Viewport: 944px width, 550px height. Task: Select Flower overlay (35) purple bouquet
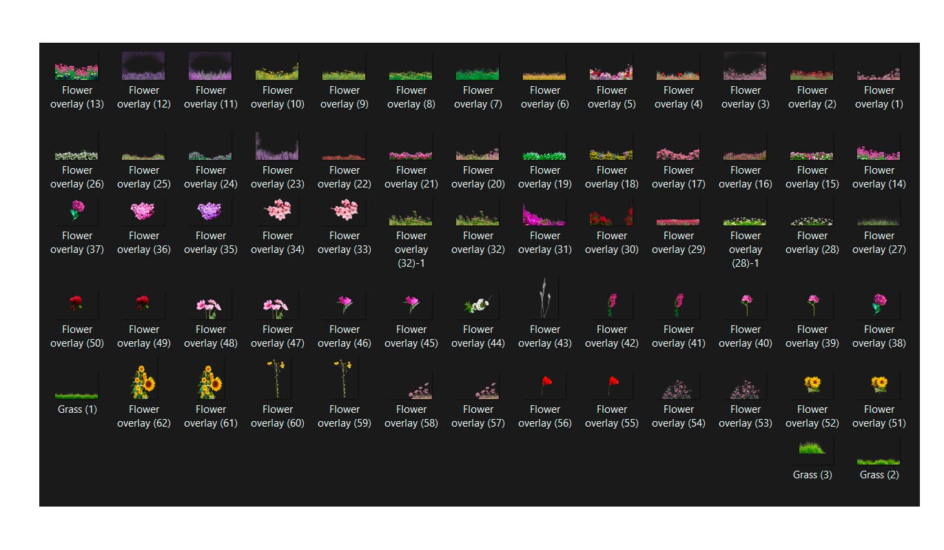210,212
